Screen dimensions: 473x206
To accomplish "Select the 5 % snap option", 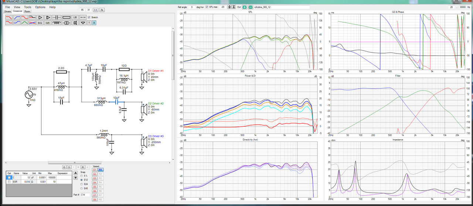I will 81,176.
